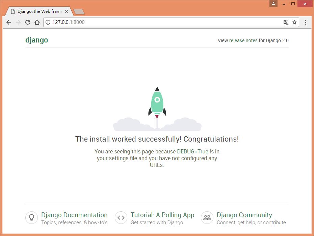Click 'Connect, get help, or contribute' text
Viewport: 314px width, 236px height.
point(251,223)
